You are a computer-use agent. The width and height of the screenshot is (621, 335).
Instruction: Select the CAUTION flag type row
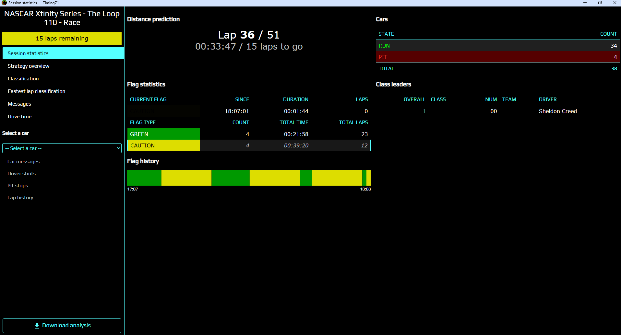249,145
